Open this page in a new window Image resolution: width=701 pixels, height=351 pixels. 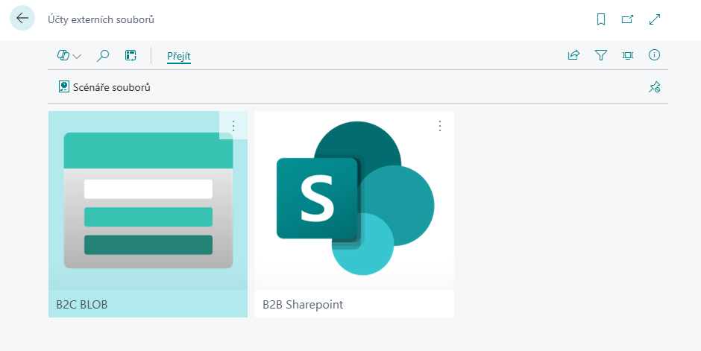pyautogui.click(x=628, y=19)
